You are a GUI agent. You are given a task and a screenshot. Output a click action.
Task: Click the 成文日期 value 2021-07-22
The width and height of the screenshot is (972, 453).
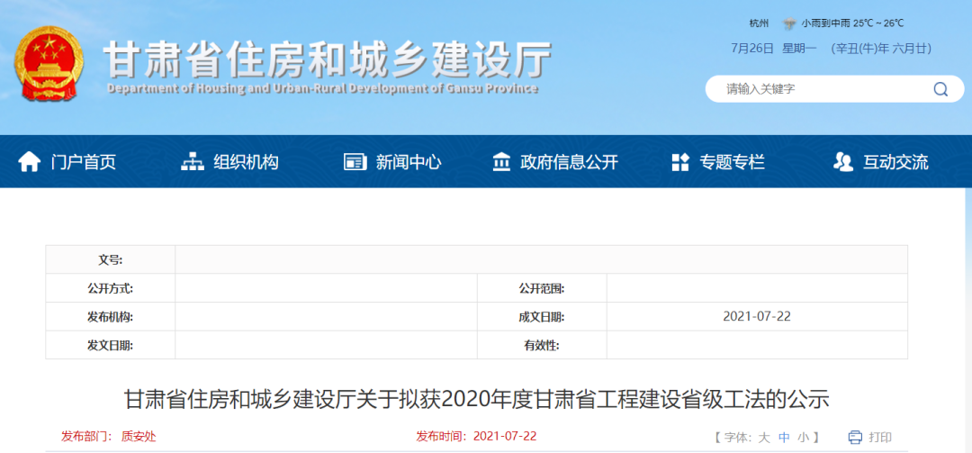coord(756,316)
